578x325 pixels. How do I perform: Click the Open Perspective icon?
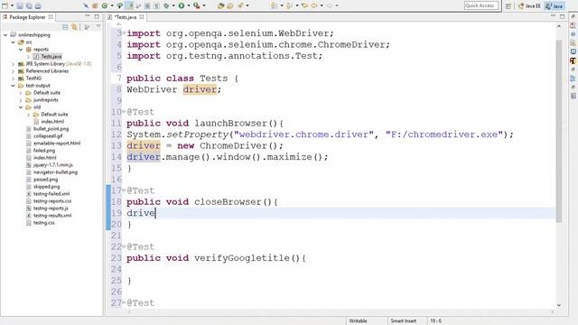tap(508, 6)
